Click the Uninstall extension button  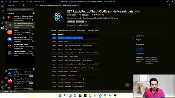coord(79,22)
